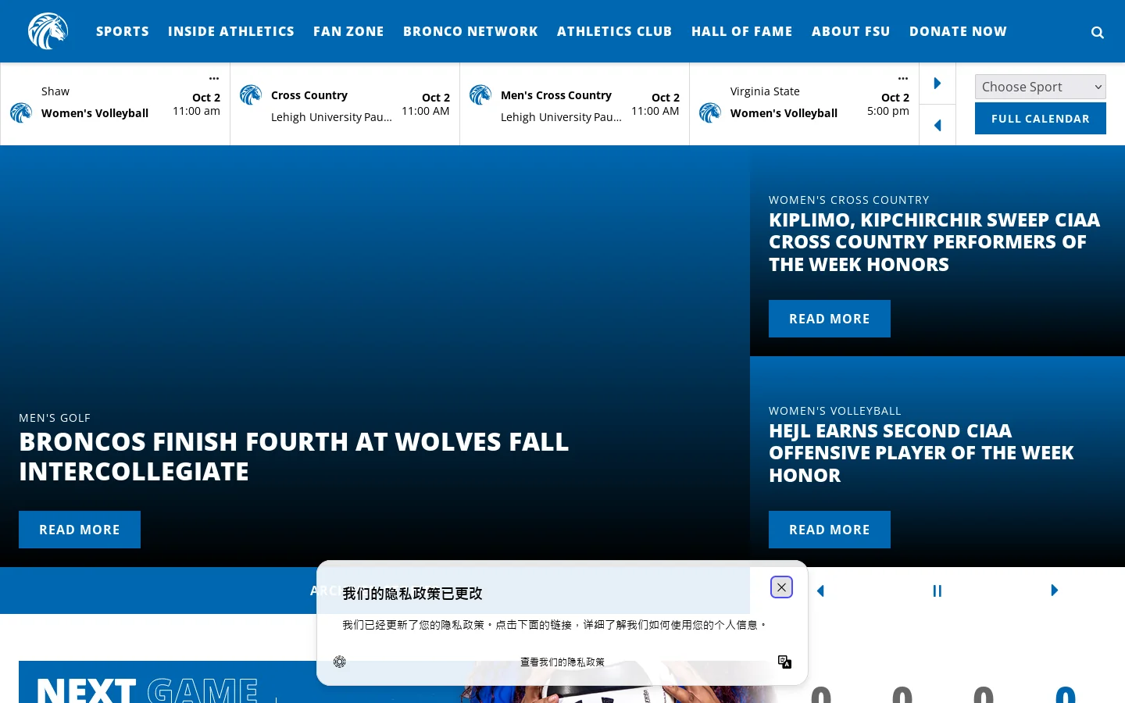The width and height of the screenshot is (1125, 703).
Task: Click the settings icon in privacy popup
Action: [340, 662]
